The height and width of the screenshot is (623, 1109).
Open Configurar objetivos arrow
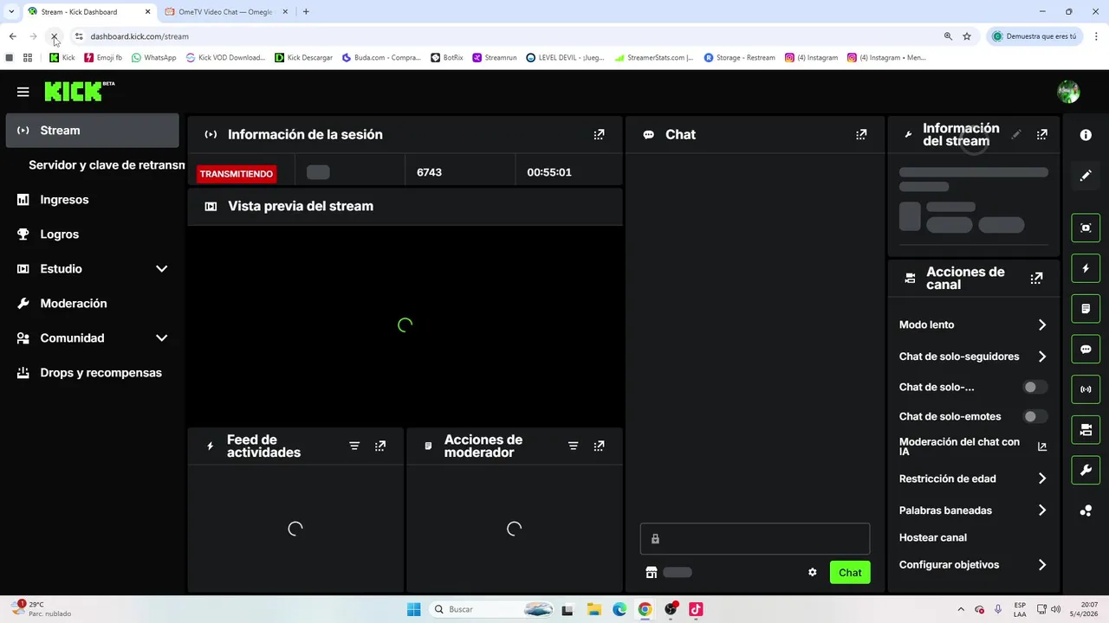[x=1042, y=565]
